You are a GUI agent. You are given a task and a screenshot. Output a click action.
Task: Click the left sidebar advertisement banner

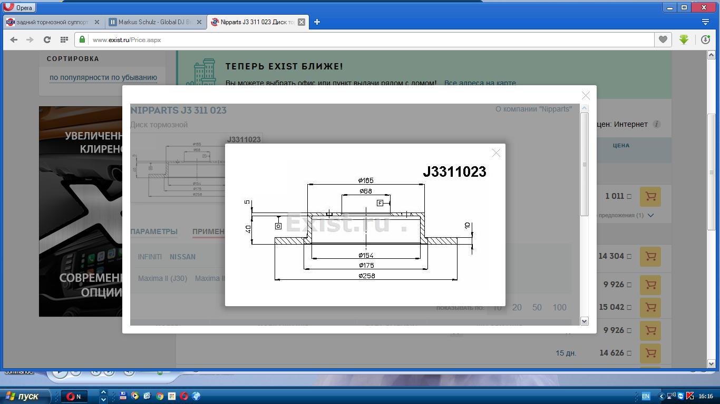tap(81, 211)
